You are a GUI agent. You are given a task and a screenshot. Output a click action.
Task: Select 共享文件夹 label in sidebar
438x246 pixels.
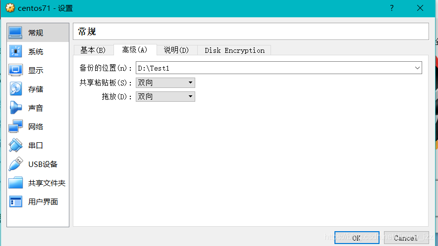click(x=47, y=183)
